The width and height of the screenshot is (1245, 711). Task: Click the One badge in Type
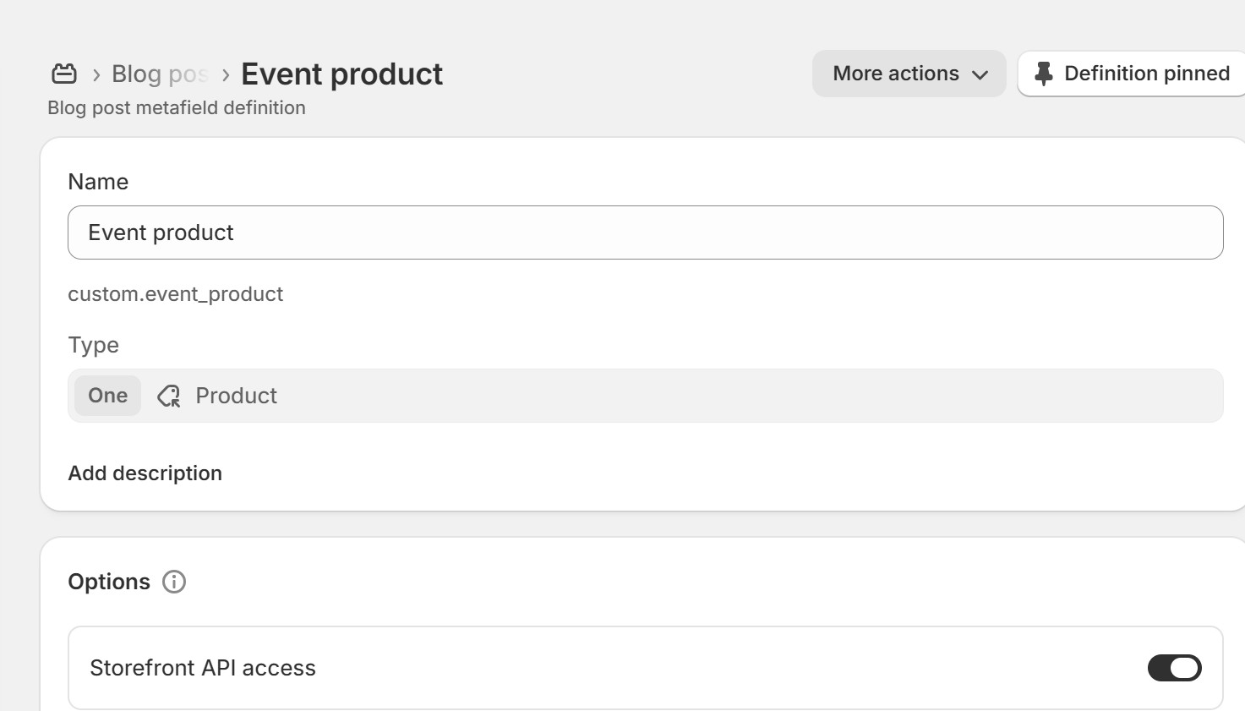[108, 396]
